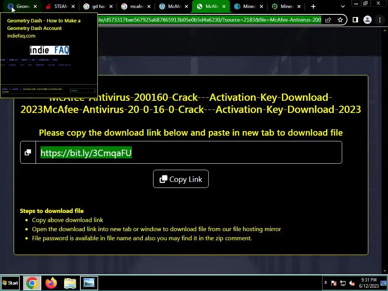Click the copy icon beside the link field
This screenshot has width=388, height=291.
(28, 152)
